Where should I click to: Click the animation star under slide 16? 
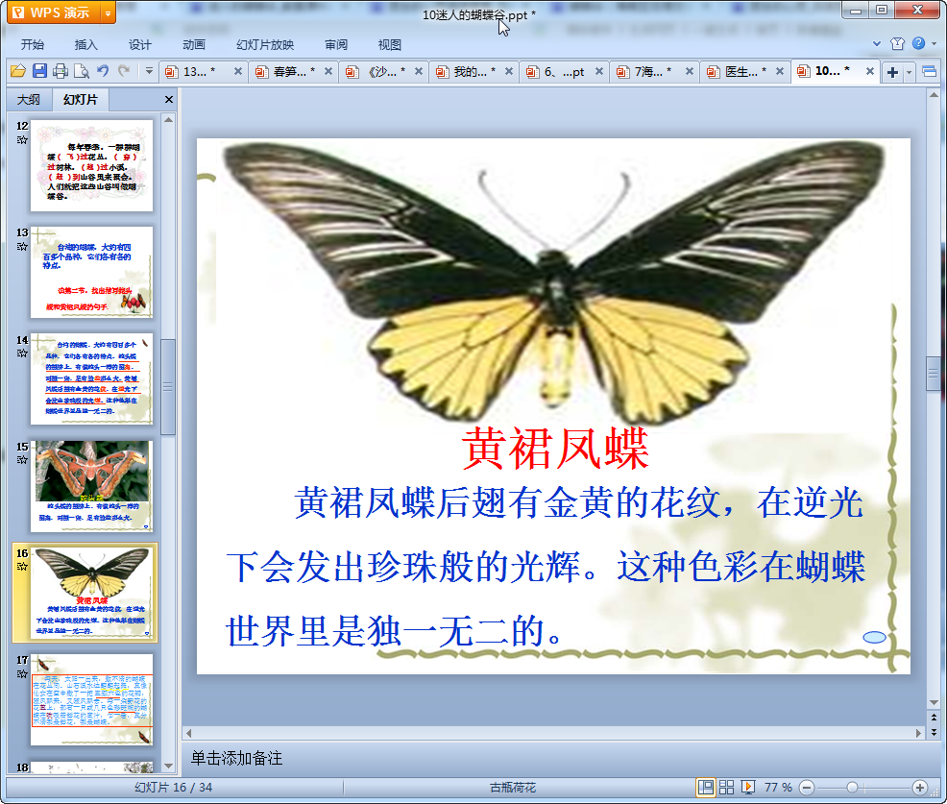pyautogui.click(x=22, y=566)
